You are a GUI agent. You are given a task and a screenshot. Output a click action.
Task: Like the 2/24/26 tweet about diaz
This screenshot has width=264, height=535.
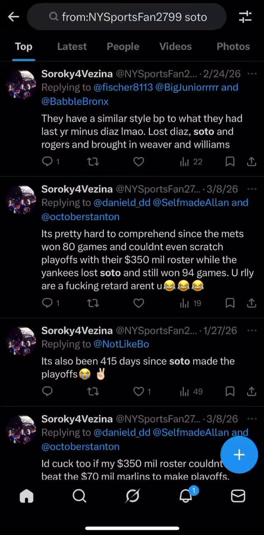[x=139, y=162]
